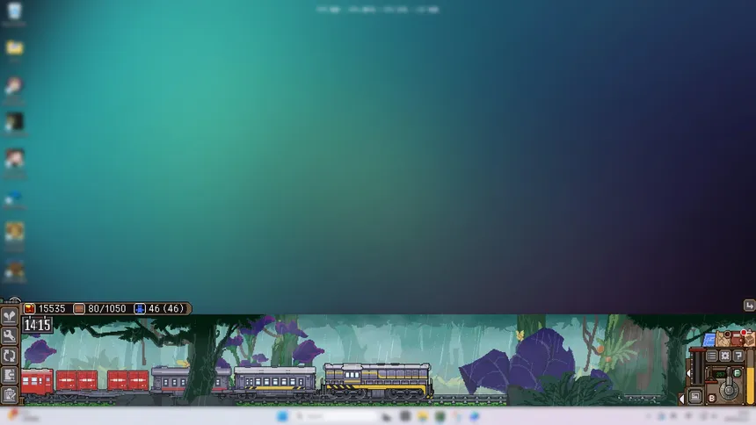
Task: Open the blue blueprint icon
Action: click(x=709, y=340)
